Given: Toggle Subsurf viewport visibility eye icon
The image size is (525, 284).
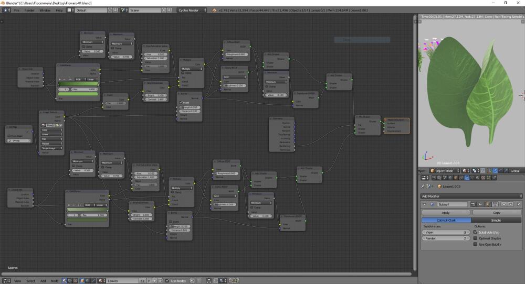Looking at the screenshot, I should coord(480,204).
